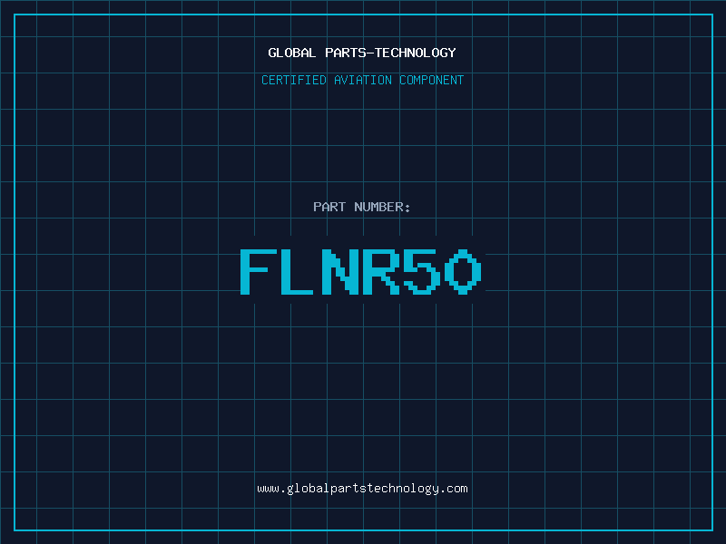Click the www prefix of the URL
The height and width of the screenshot is (544, 726).
tap(268, 490)
